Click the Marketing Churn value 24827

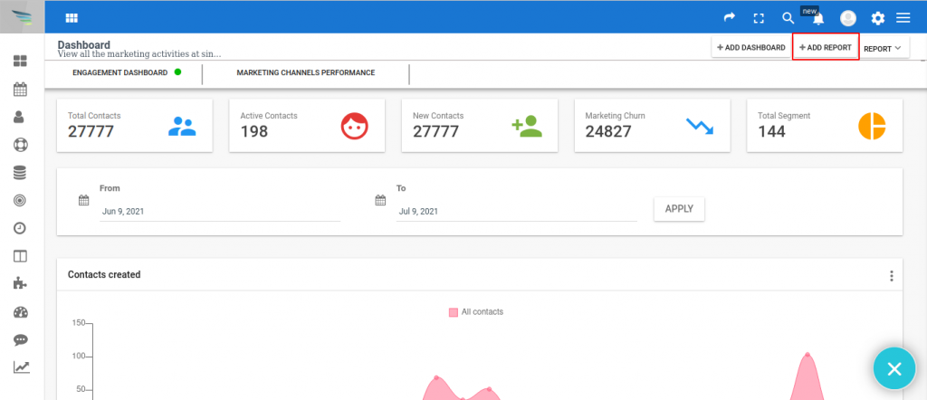point(608,131)
